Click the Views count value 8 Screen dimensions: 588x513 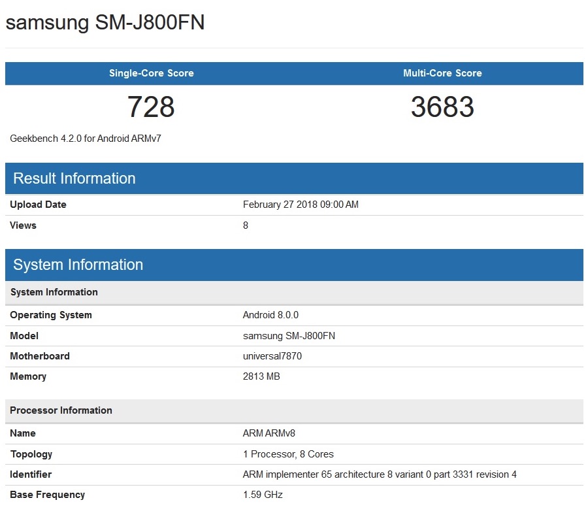tap(246, 225)
